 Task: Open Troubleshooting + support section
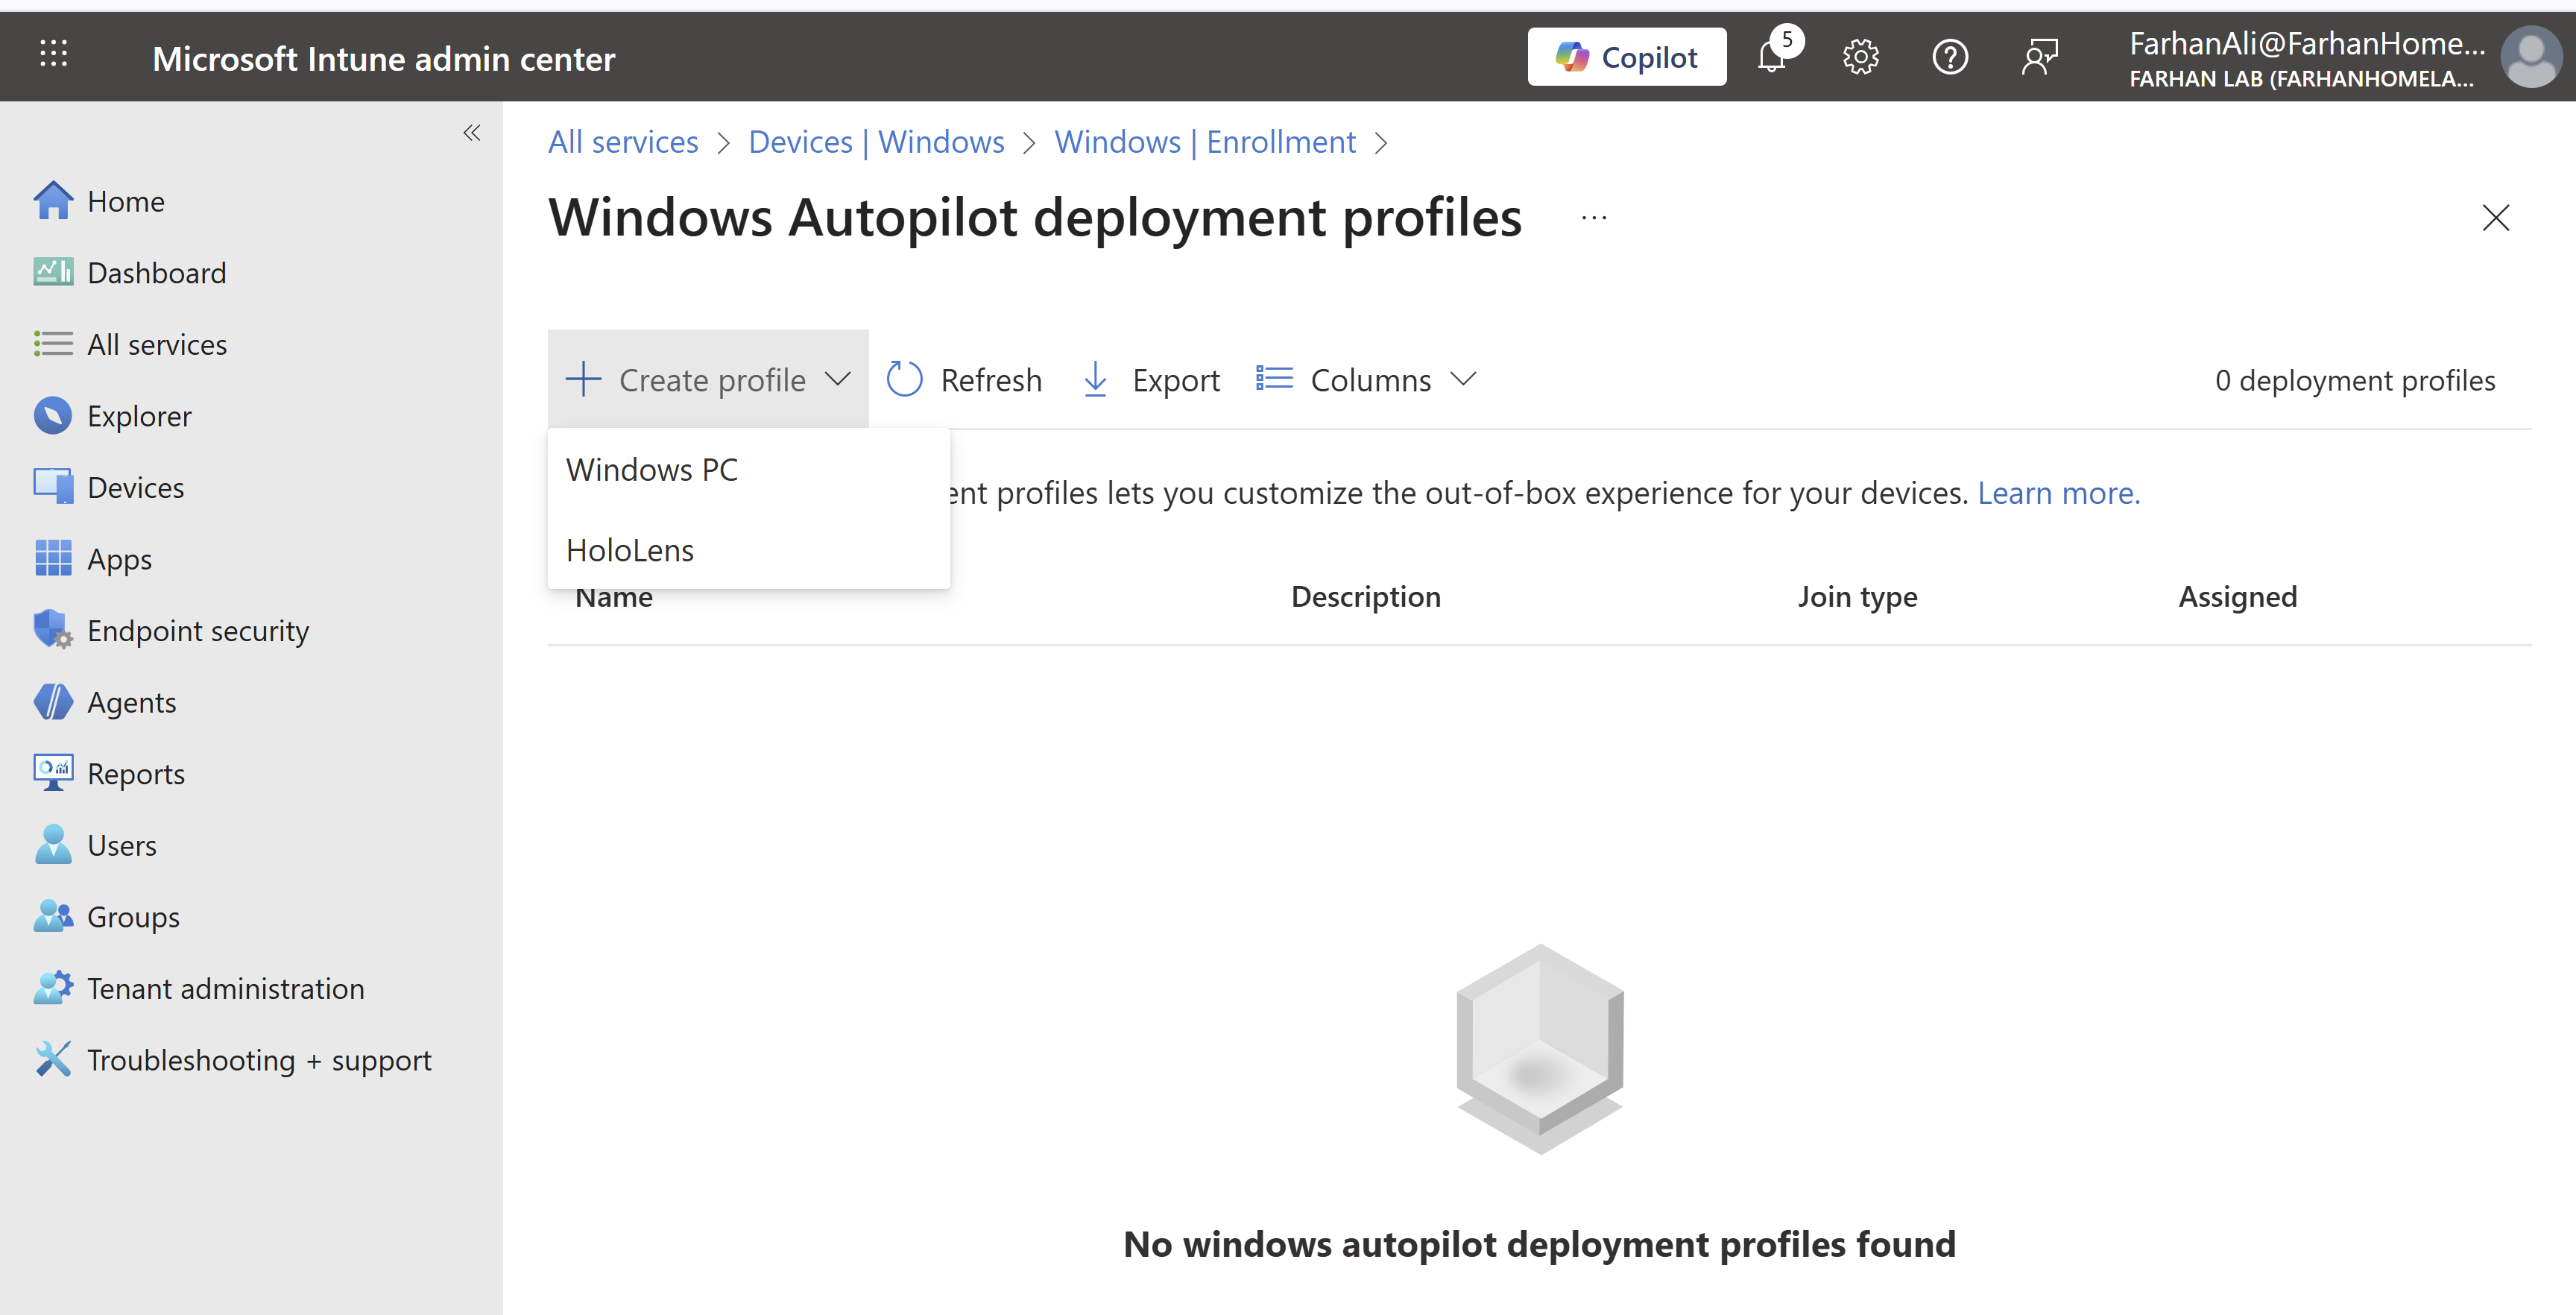click(x=259, y=1060)
